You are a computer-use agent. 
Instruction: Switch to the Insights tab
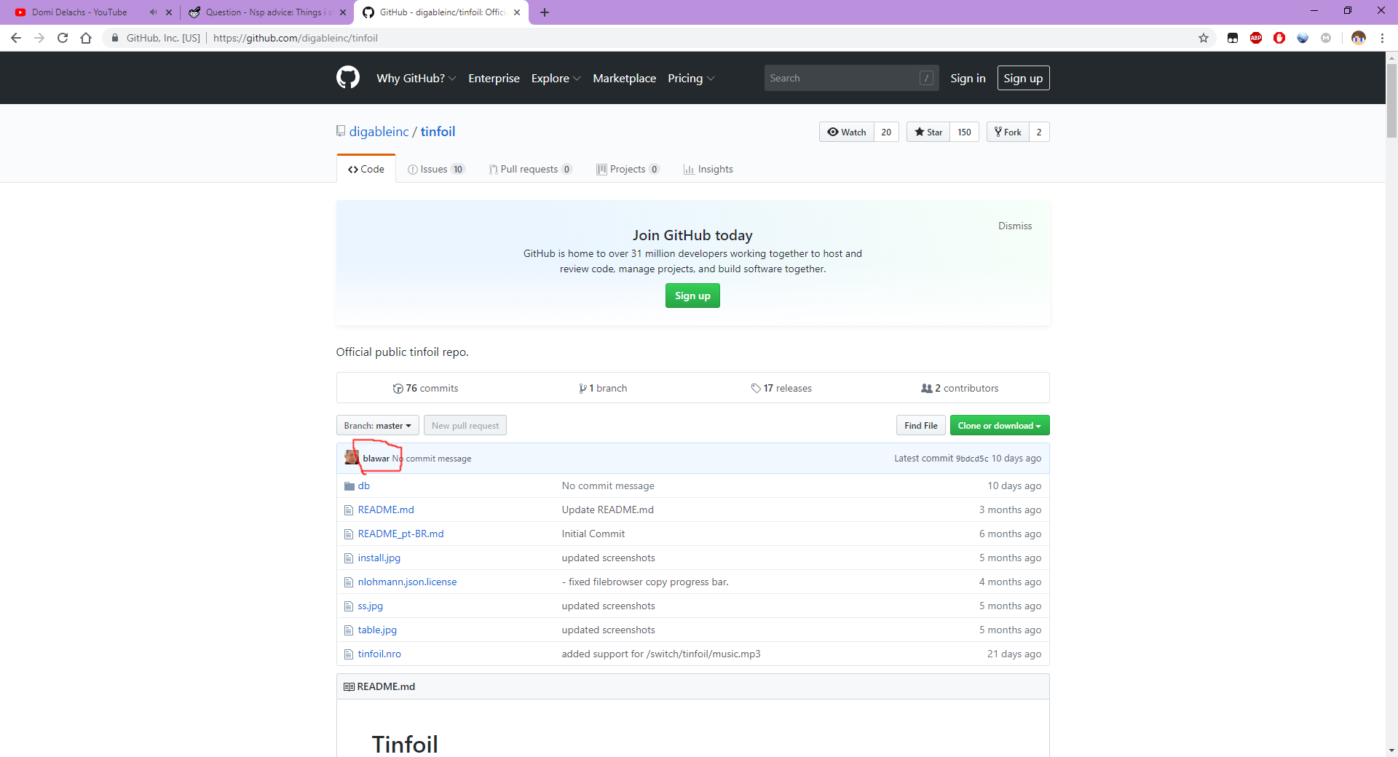tap(708, 169)
